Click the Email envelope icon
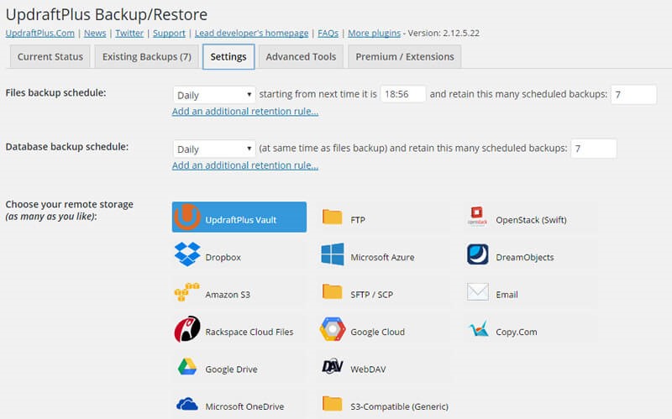This screenshot has width=672, height=419. tap(478, 291)
